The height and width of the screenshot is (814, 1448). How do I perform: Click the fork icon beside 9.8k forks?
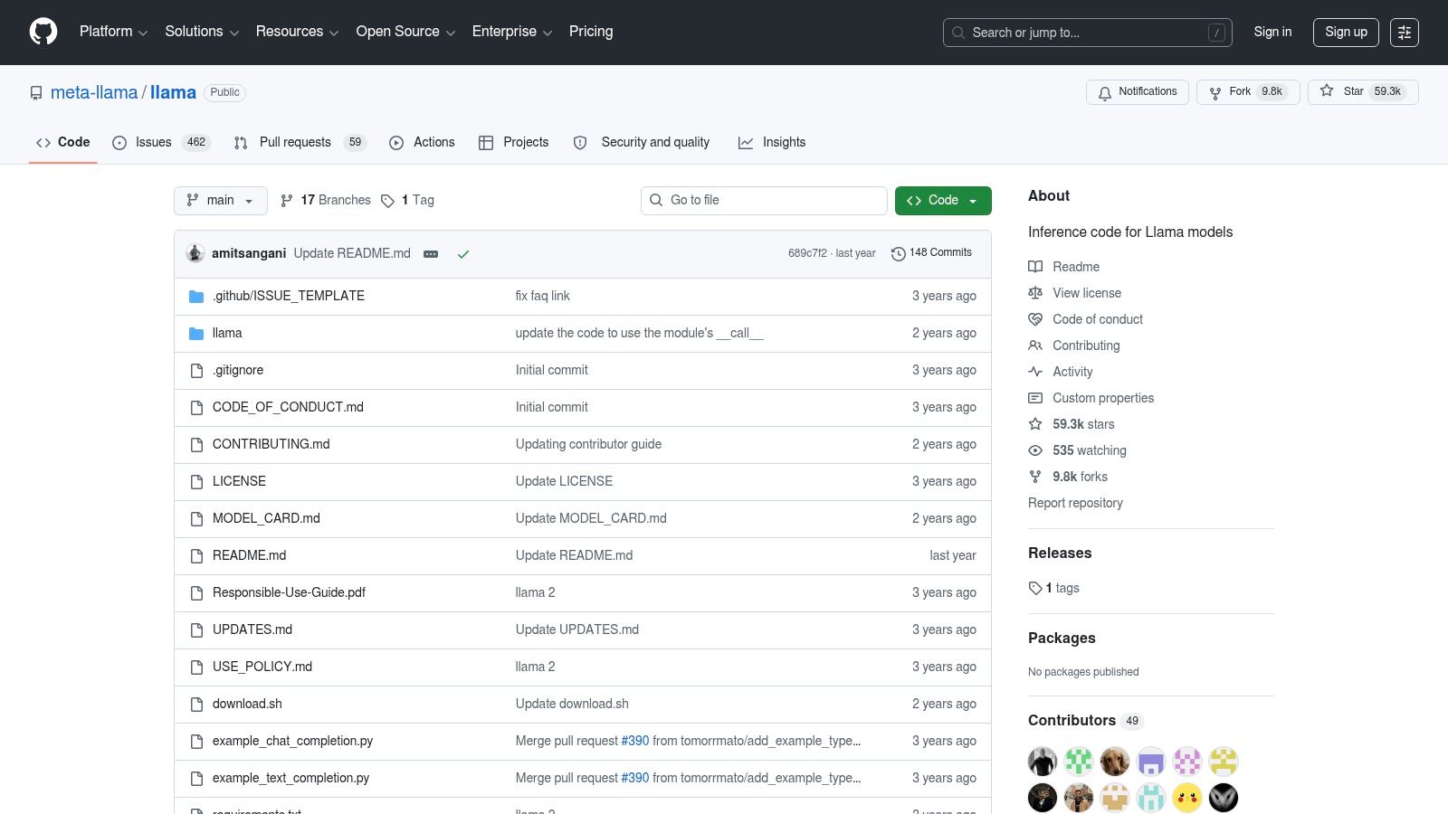1035,477
